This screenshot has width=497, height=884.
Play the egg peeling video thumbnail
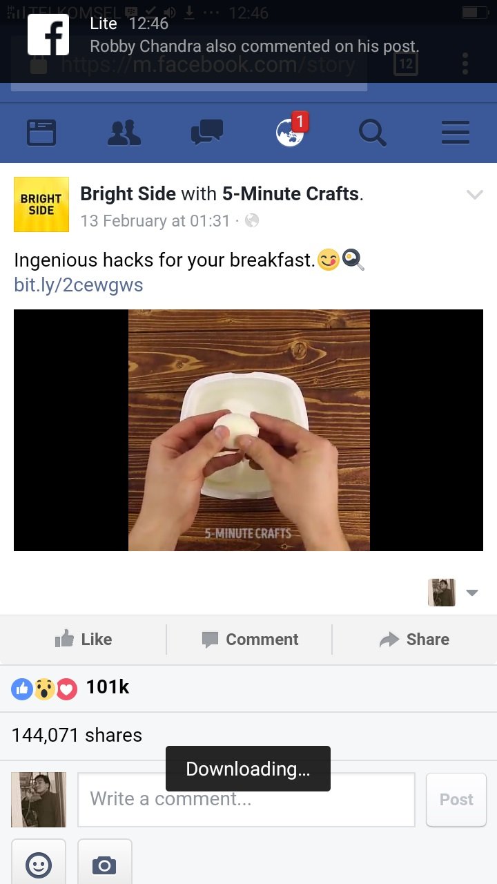[x=248, y=430]
